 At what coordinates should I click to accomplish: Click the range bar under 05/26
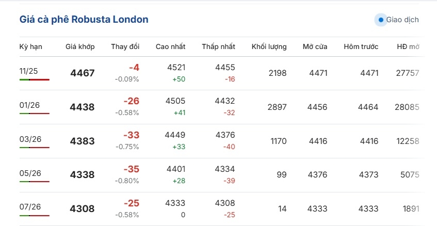point(35,182)
